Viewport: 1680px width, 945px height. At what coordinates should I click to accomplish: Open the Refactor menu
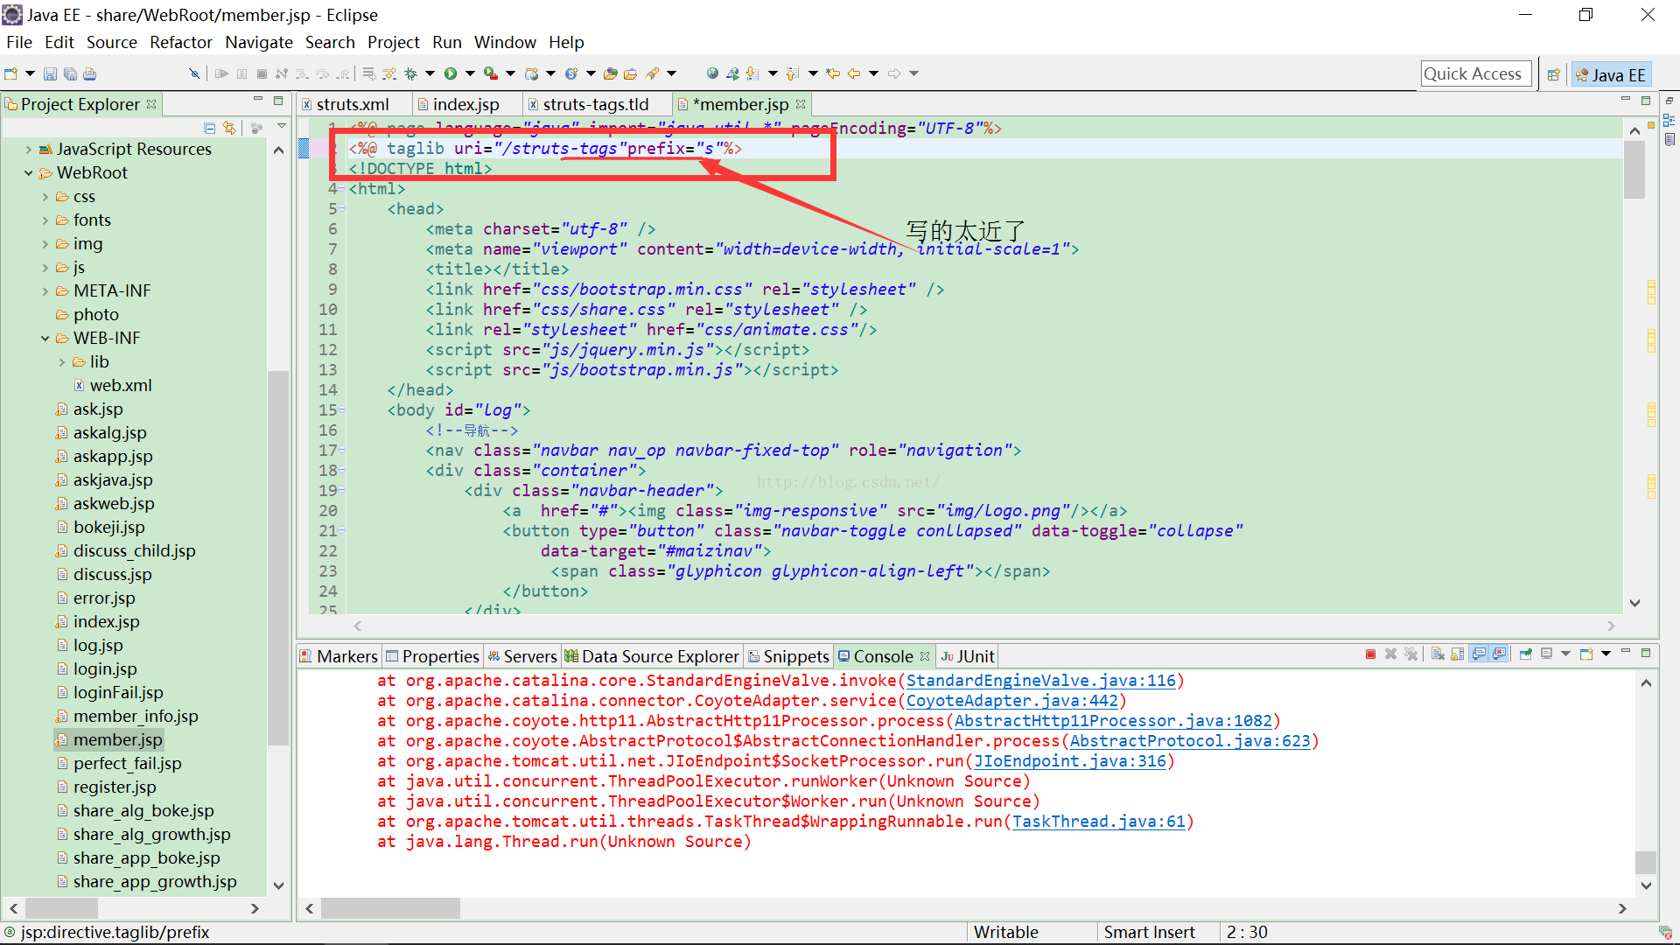click(180, 42)
